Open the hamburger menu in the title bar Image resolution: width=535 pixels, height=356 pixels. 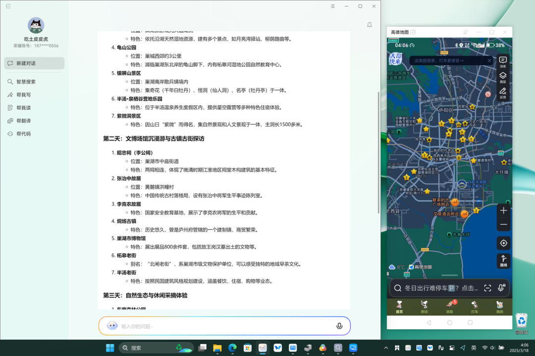pos(333,6)
